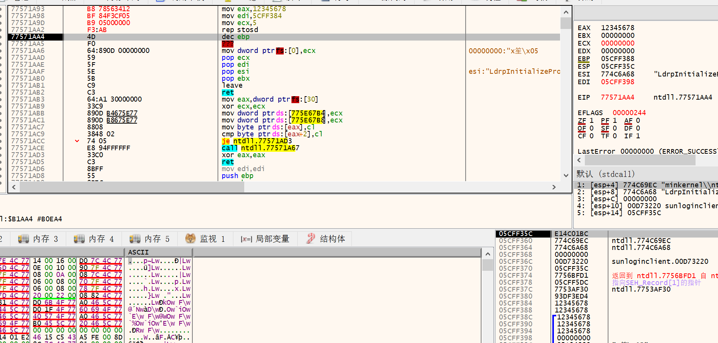Viewport: 718px width, 343px height.
Task: Click the disassembly vertical scrollbar thumb
Action: (x=566, y=23)
